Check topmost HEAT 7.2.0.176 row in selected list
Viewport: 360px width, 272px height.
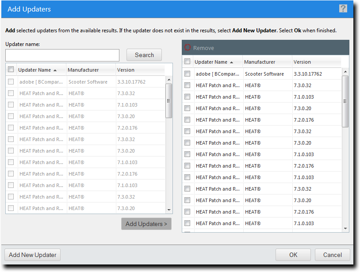point(188,119)
